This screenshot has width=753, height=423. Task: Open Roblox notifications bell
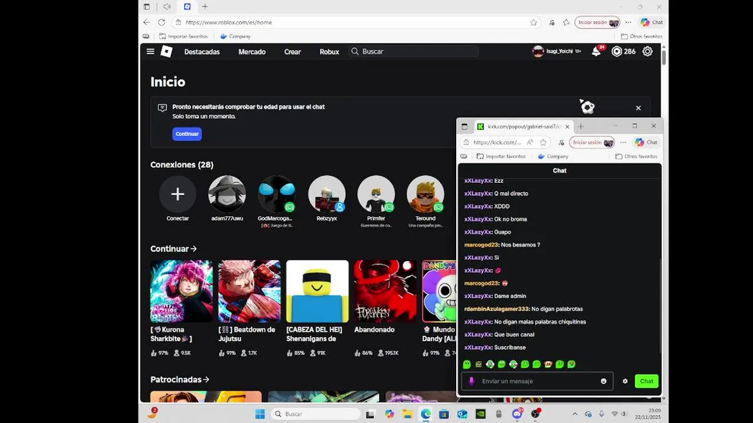click(x=596, y=52)
